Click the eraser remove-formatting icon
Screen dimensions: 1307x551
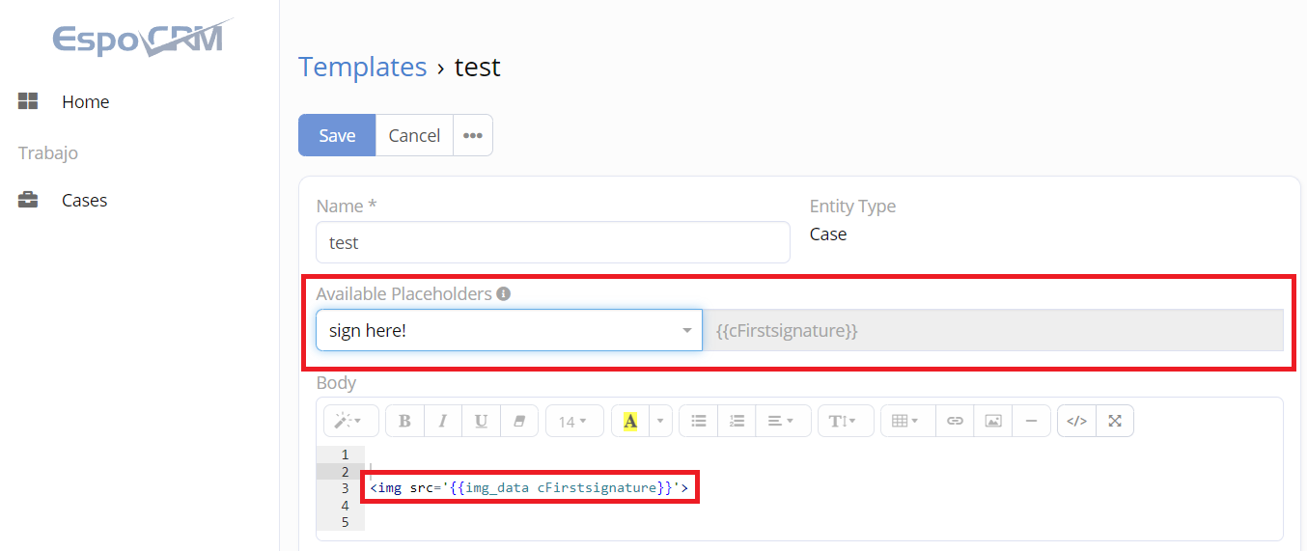519,421
